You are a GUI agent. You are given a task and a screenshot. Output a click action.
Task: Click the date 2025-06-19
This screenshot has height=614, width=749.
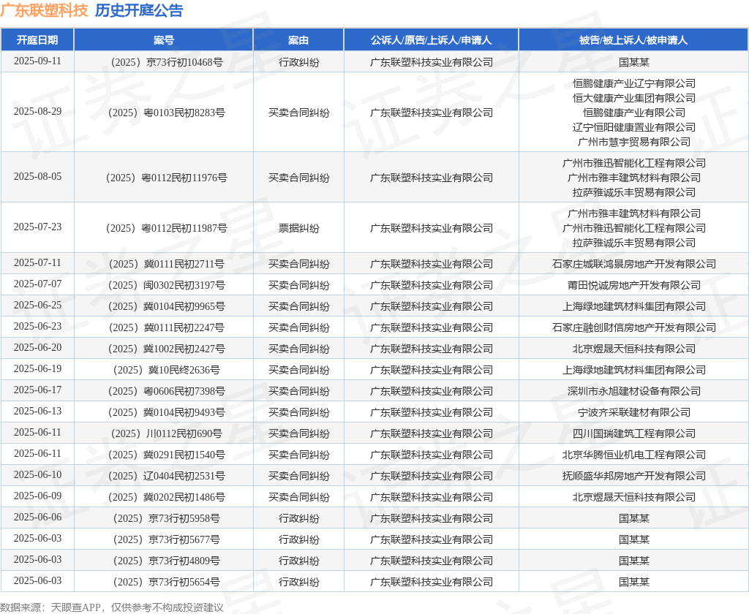(x=37, y=369)
